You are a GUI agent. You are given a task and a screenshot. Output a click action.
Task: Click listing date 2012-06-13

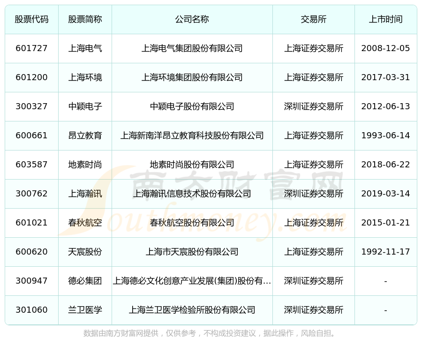click(386, 106)
